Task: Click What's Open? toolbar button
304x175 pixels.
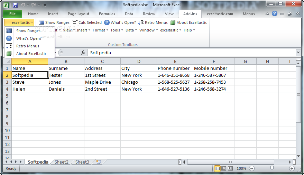Action: (x=120, y=22)
